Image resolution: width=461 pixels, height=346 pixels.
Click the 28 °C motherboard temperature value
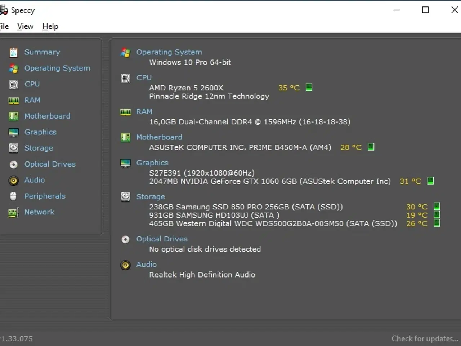click(x=351, y=147)
